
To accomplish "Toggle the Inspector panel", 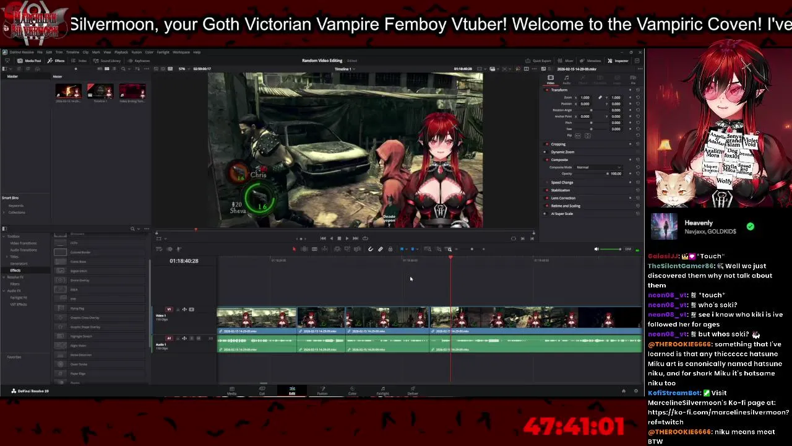I will pos(618,61).
